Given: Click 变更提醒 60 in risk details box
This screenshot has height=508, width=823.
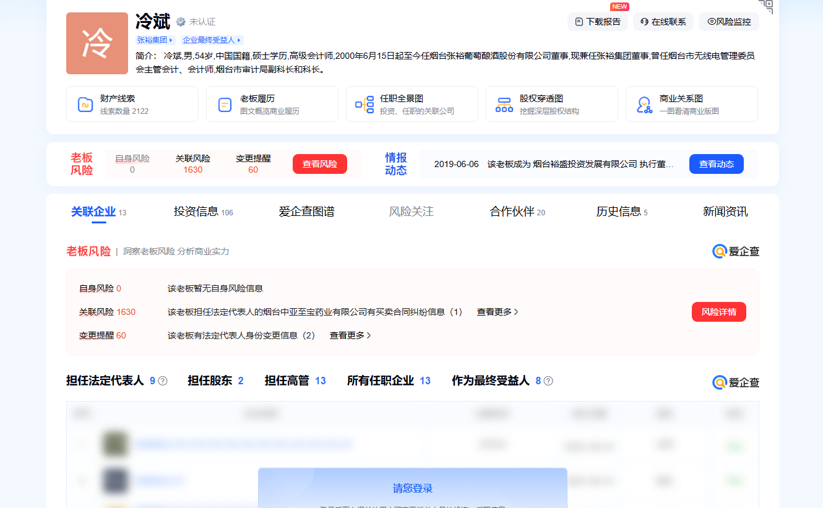Looking at the screenshot, I should point(103,335).
